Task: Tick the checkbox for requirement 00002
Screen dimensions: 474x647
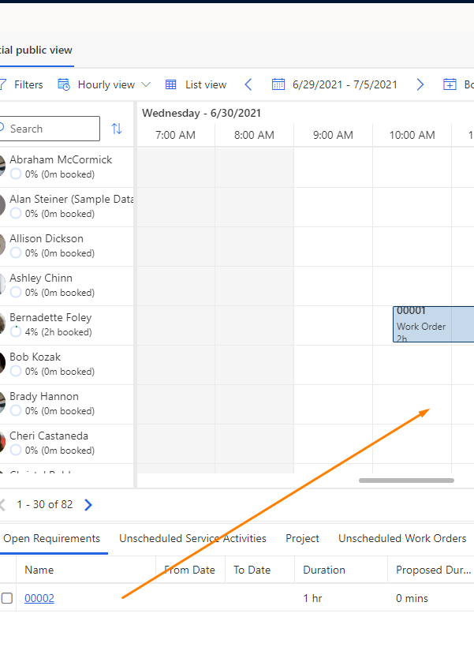Action: coord(7,598)
